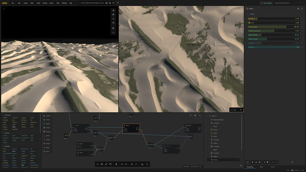Click the undo arrow icon in the title bar

click(x=118, y=3)
